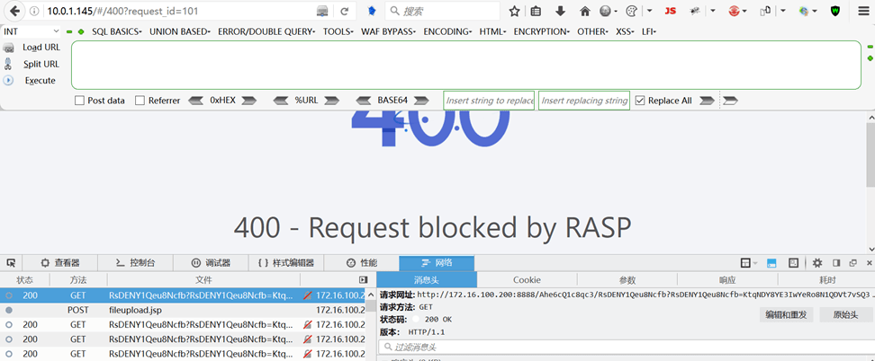
Task: Open the XSS menu in HackBar
Action: [625, 31]
